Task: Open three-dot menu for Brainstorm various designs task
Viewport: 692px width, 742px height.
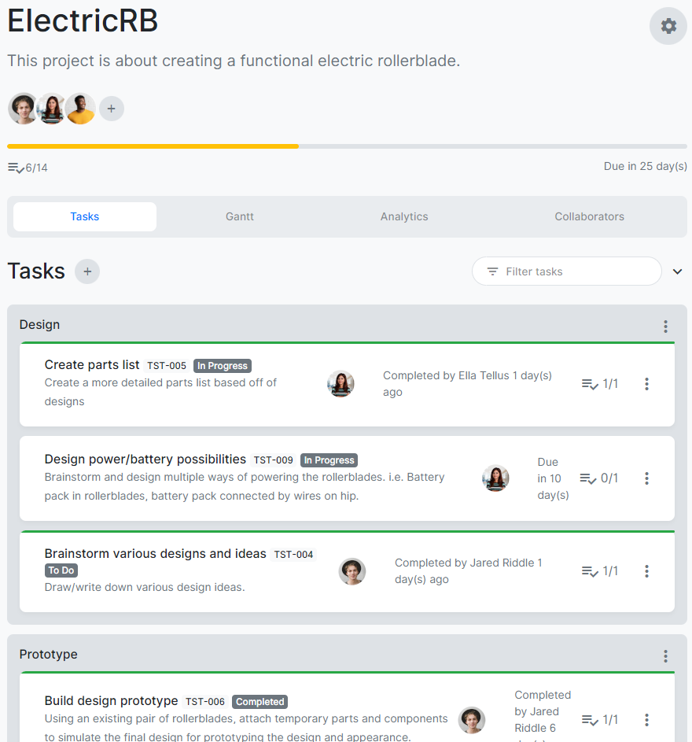Action: [x=646, y=571]
